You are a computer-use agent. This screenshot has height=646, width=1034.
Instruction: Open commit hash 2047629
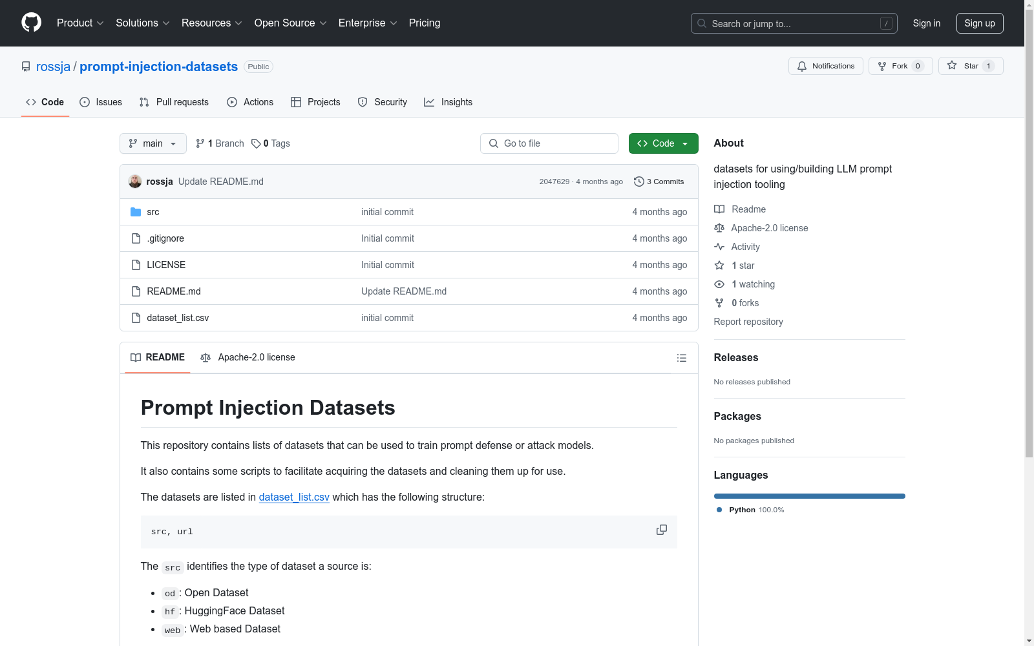point(554,182)
